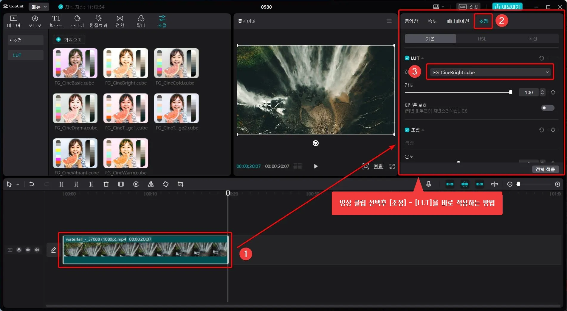Image resolution: width=567 pixels, height=311 pixels.
Task: Click the timeline zoom slider handle
Action: pyautogui.click(x=518, y=184)
